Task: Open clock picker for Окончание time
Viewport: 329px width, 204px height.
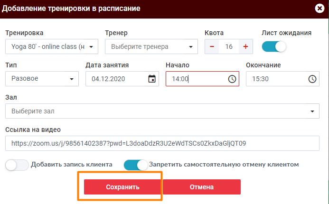Action: 312,79
